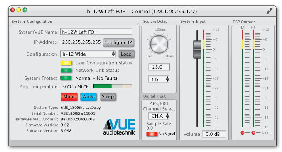Click the 100ms label above the knob
This screenshot has height=152, width=282.
pyautogui.click(x=160, y=29)
